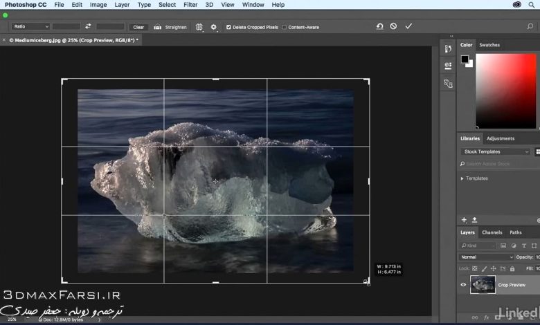Select the Straighten tool icon
Screen dimensions: 540x325
(157, 27)
